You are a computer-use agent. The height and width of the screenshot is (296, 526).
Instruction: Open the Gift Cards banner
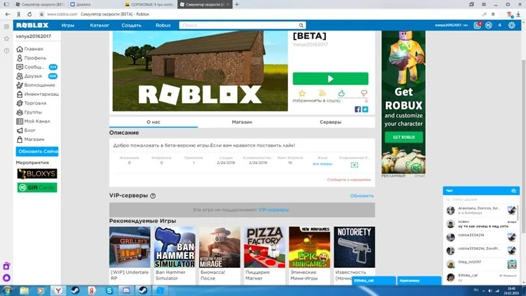click(x=37, y=188)
